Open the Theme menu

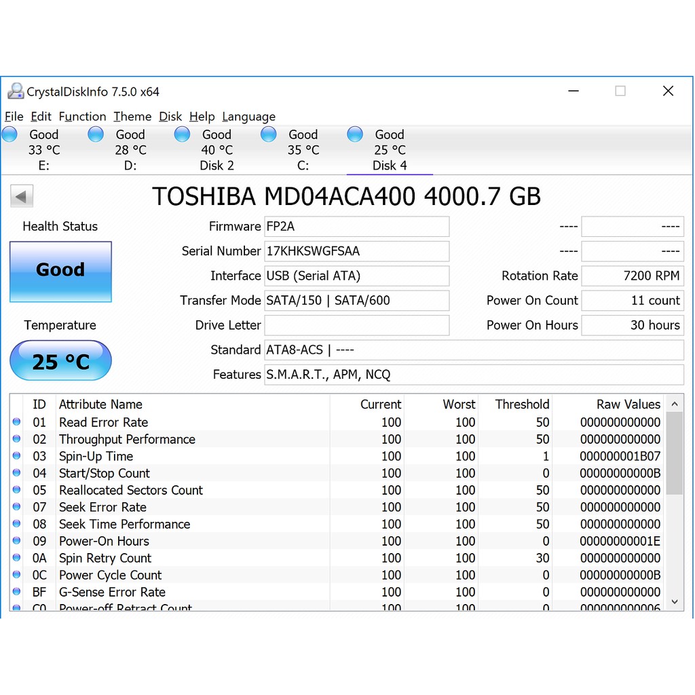point(132,117)
